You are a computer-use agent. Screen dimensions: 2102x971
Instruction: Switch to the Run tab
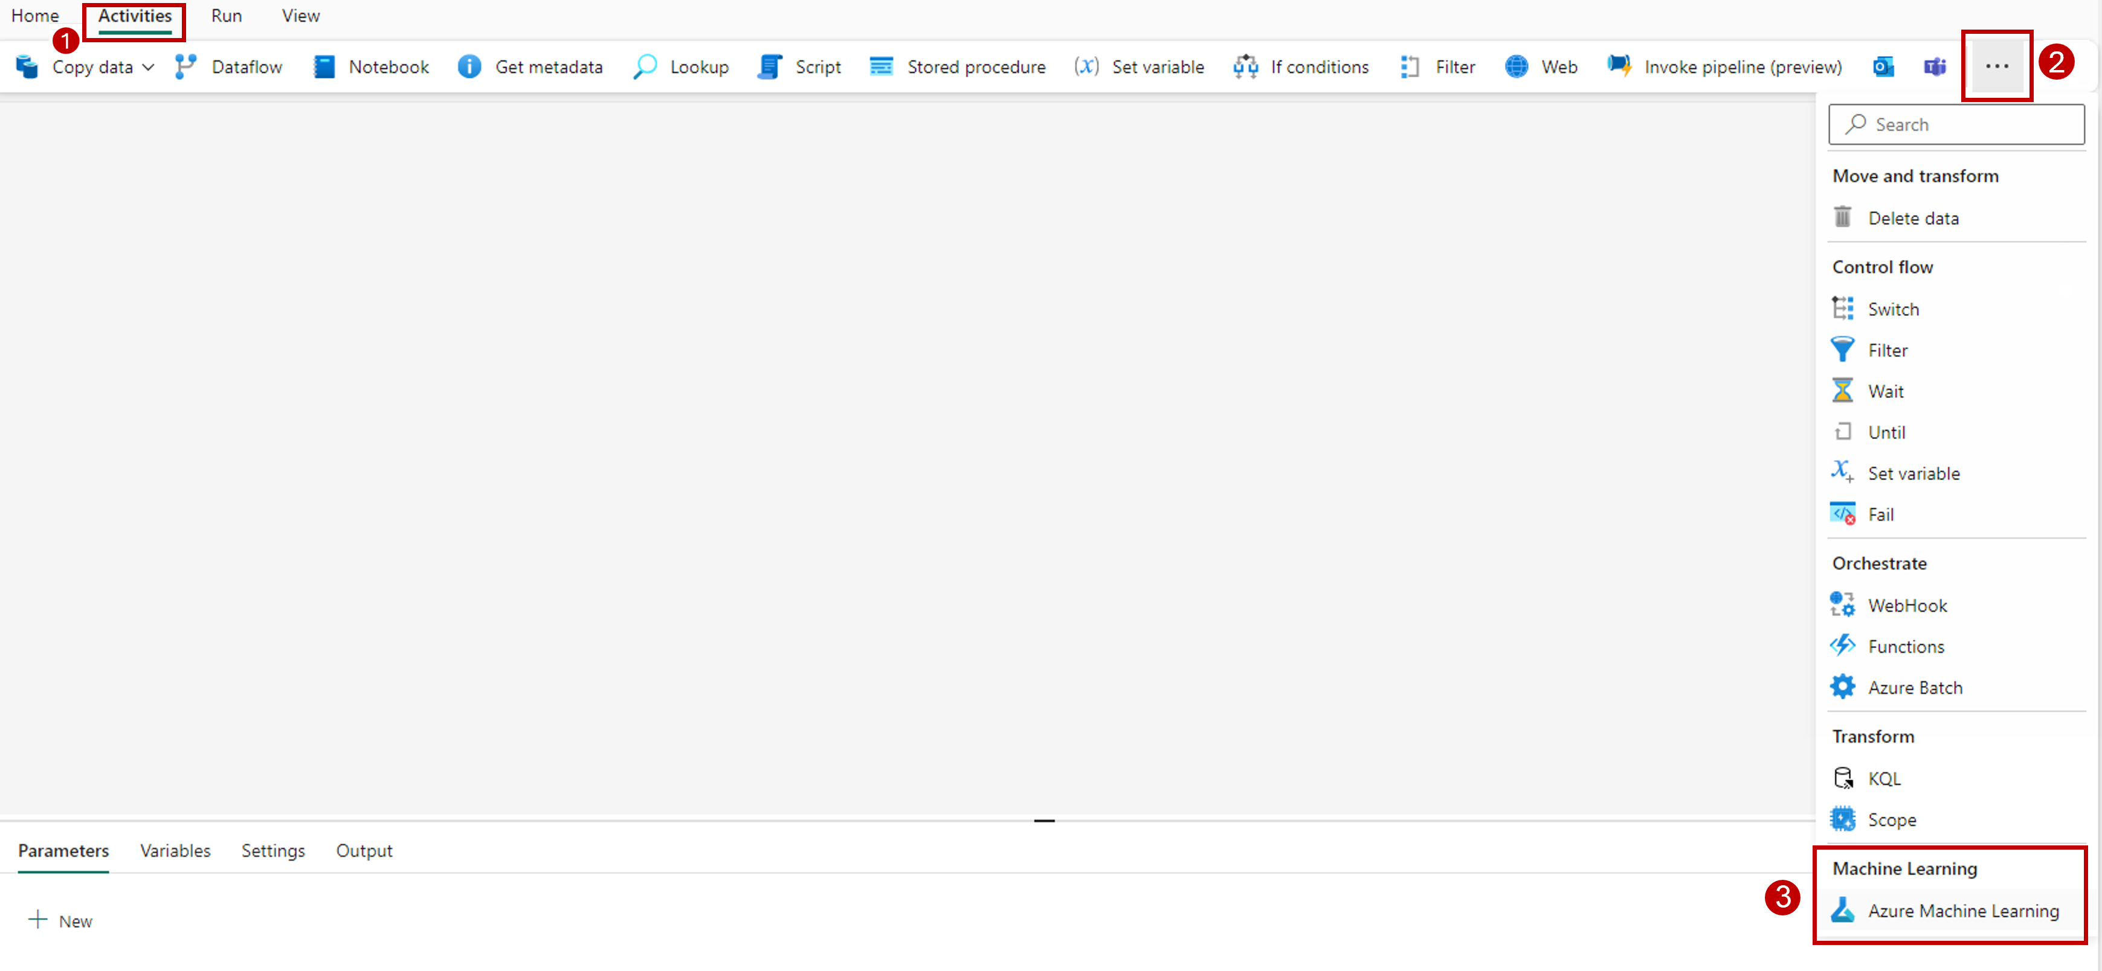point(226,16)
